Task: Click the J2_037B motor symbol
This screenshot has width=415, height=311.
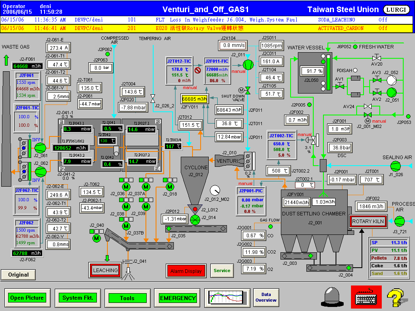Action: point(126,226)
